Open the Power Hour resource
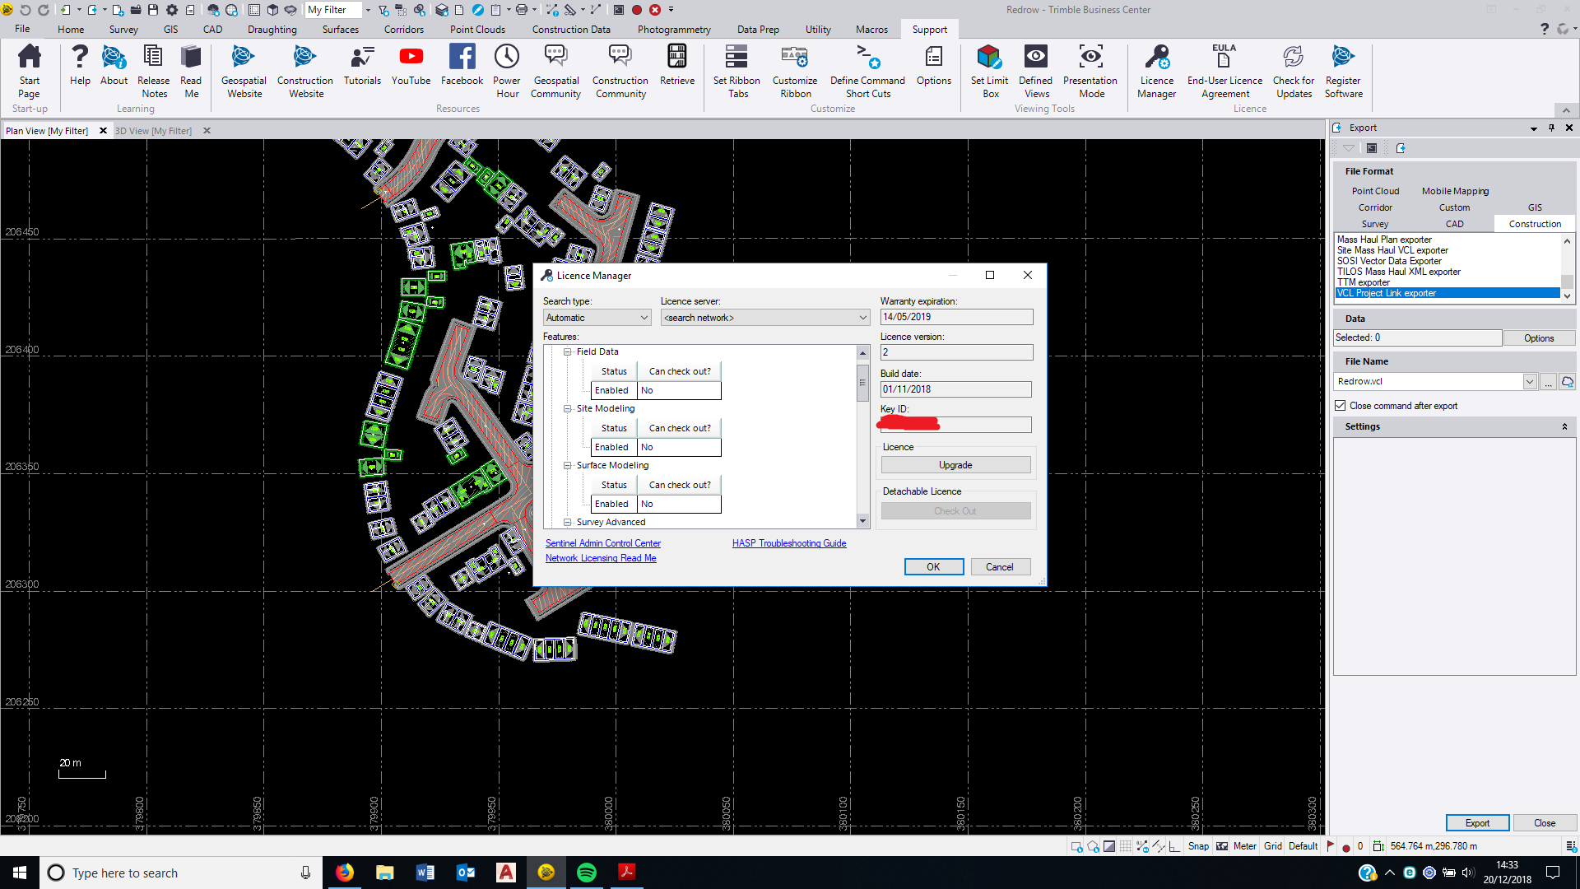The width and height of the screenshot is (1580, 889). coord(506,70)
